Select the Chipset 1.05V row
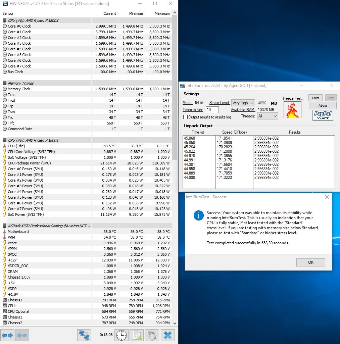 click(86, 277)
